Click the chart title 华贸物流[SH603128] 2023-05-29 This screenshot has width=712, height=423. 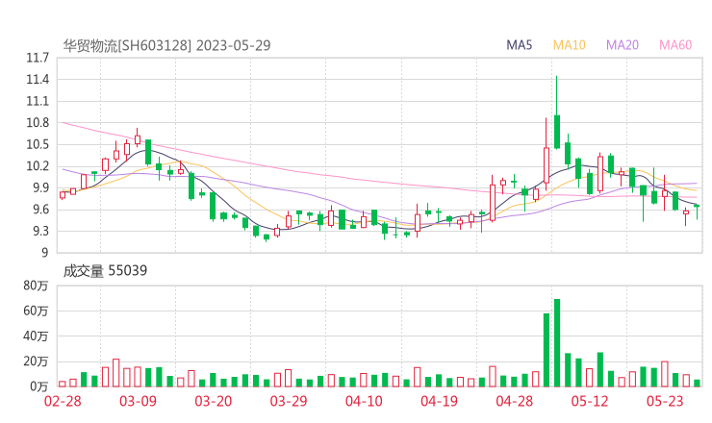166,45
